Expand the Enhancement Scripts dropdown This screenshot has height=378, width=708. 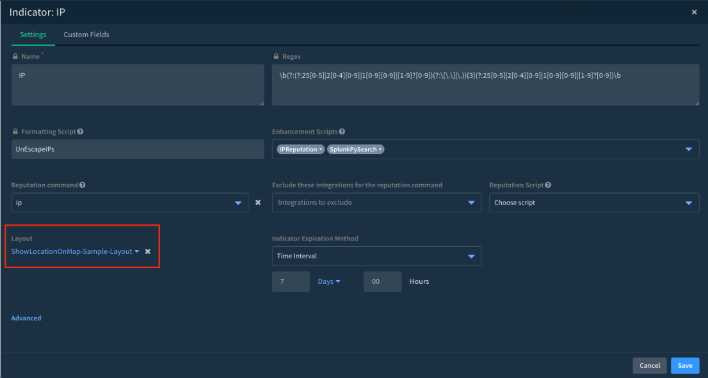(x=689, y=150)
